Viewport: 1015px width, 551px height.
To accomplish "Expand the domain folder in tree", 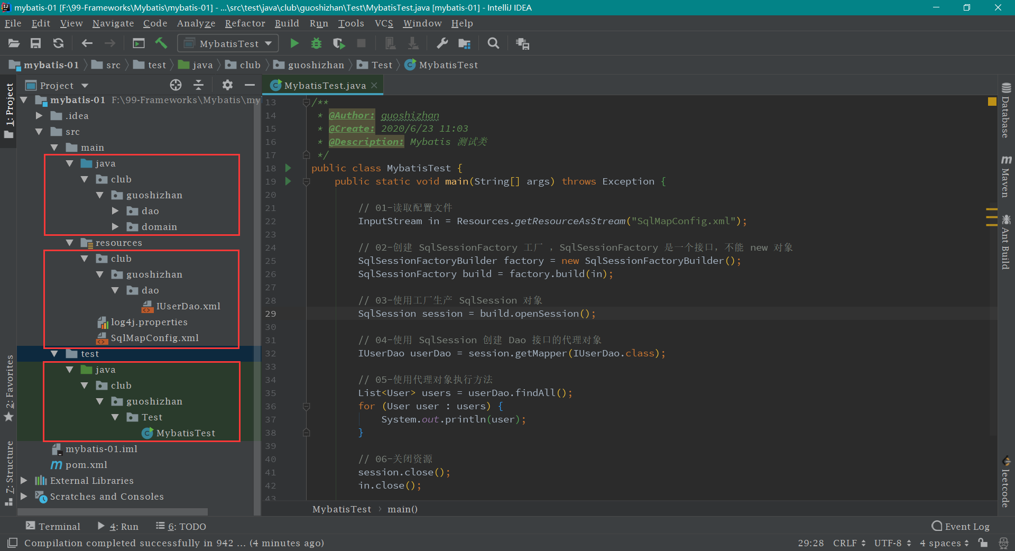I will (115, 227).
